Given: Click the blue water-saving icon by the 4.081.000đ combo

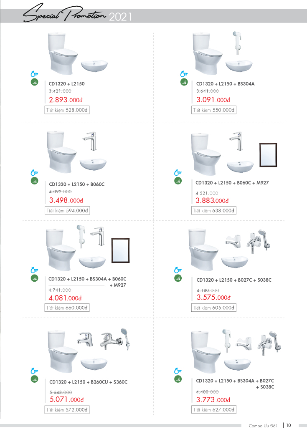Looking at the screenshot, I should click(35, 270).
